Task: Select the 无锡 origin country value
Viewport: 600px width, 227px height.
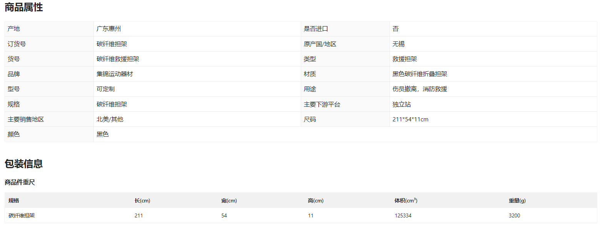Action: (x=398, y=44)
